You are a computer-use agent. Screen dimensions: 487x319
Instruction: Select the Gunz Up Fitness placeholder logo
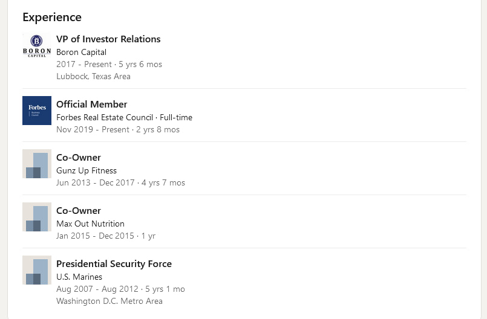click(x=37, y=164)
